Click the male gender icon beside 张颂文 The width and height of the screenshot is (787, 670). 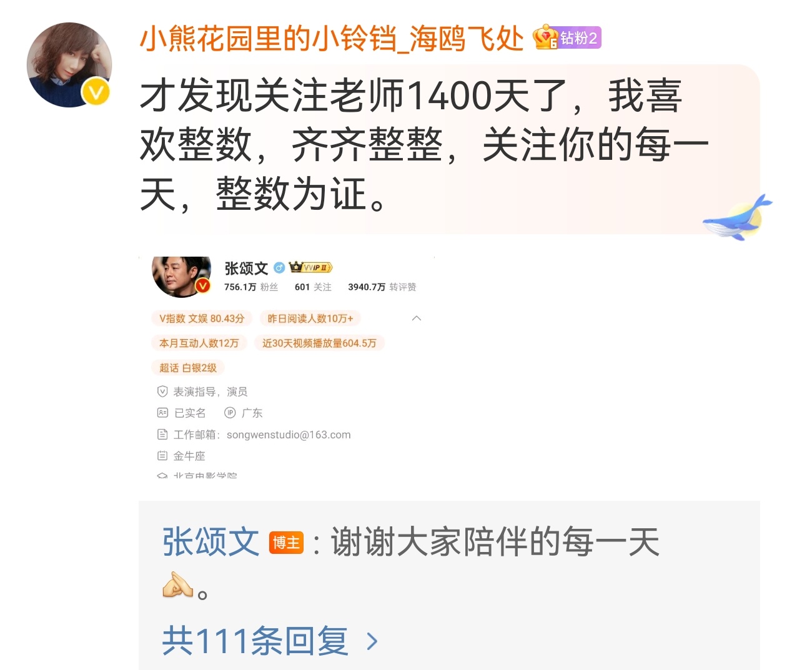[279, 268]
